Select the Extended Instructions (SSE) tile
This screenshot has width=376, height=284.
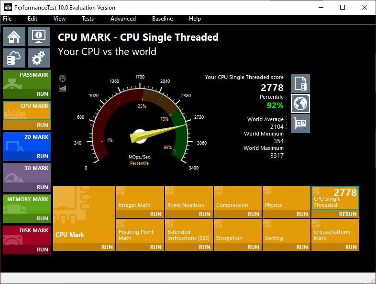click(189, 231)
